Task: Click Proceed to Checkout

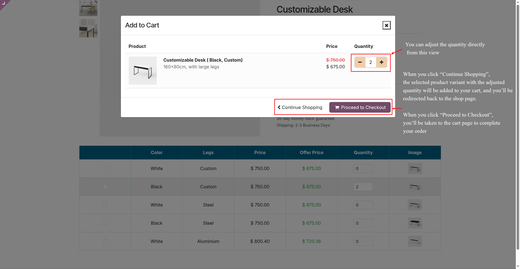Action: [360, 107]
